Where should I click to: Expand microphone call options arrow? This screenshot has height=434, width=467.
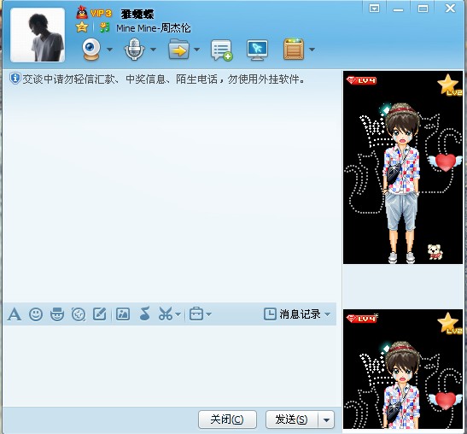point(153,50)
